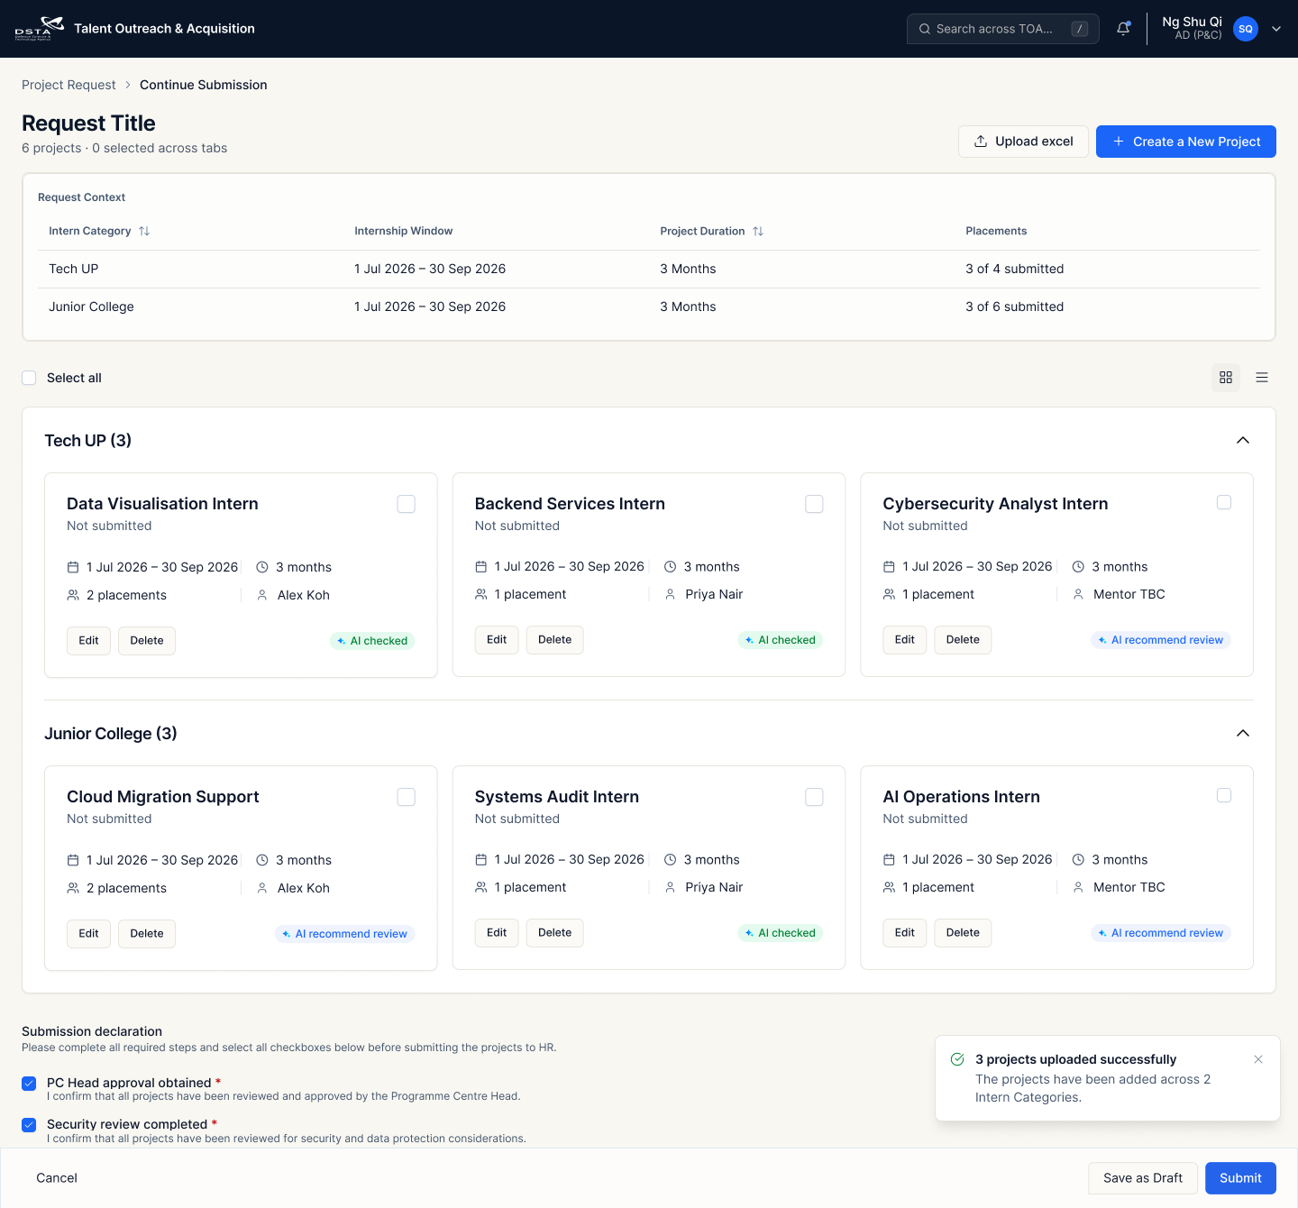Uncheck Security review completed

click(29, 1125)
